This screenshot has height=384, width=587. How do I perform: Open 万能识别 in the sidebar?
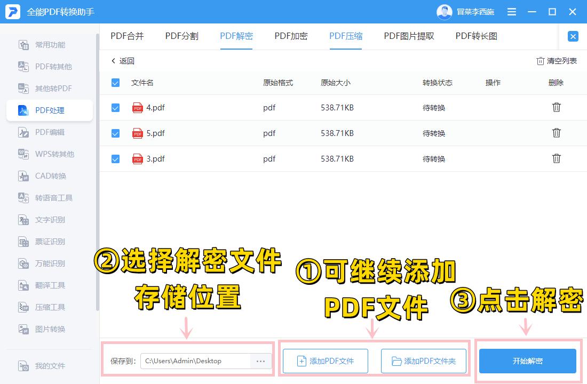click(x=50, y=263)
